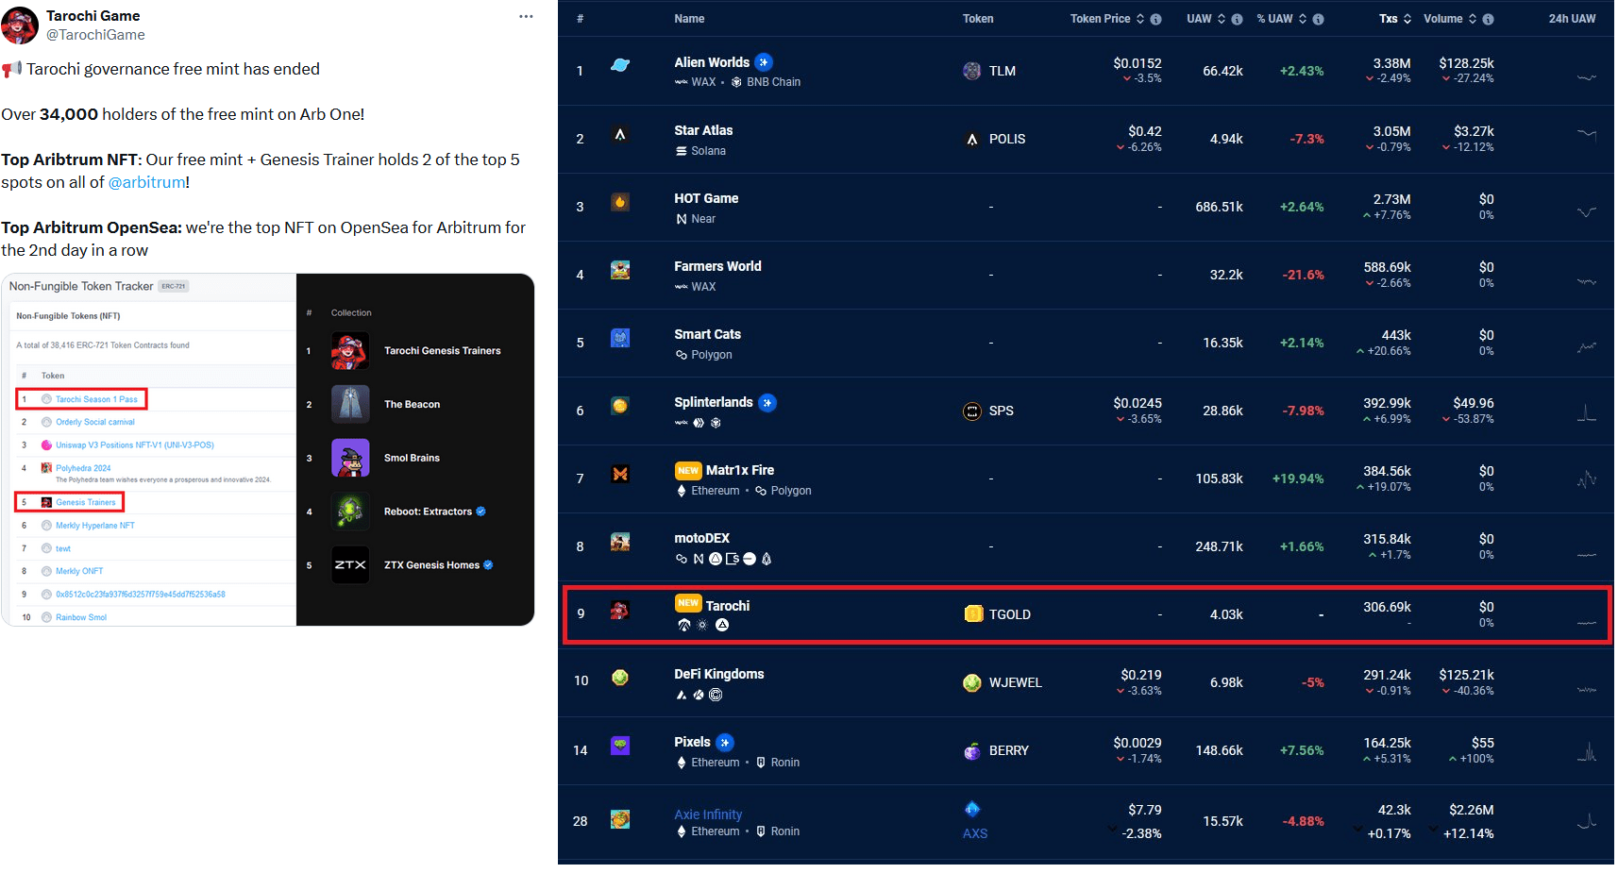Click the '$128.25k' volume value

click(1466, 63)
